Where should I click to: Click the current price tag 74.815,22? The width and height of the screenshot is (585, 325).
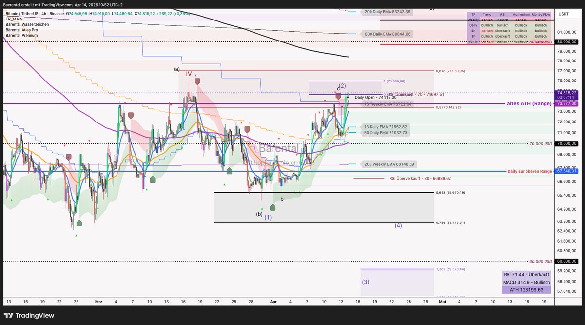coord(566,93)
